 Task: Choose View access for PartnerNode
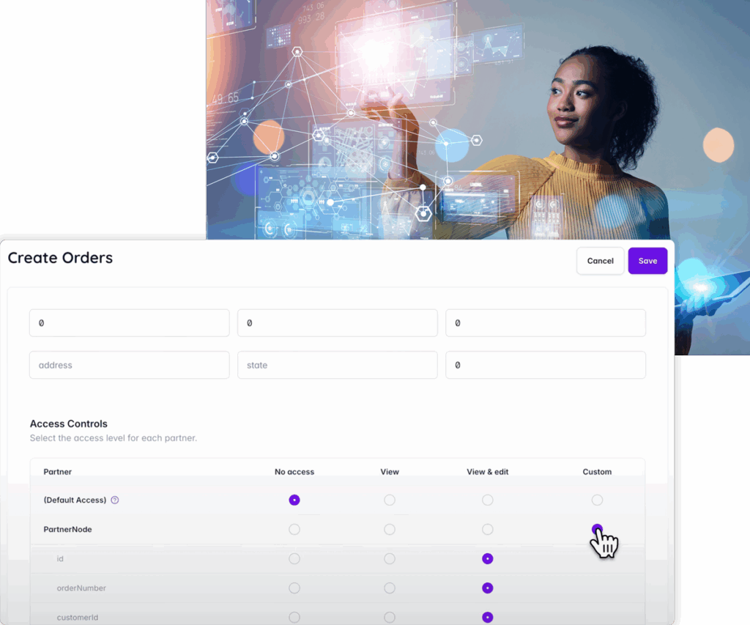(x=390, y=530)
